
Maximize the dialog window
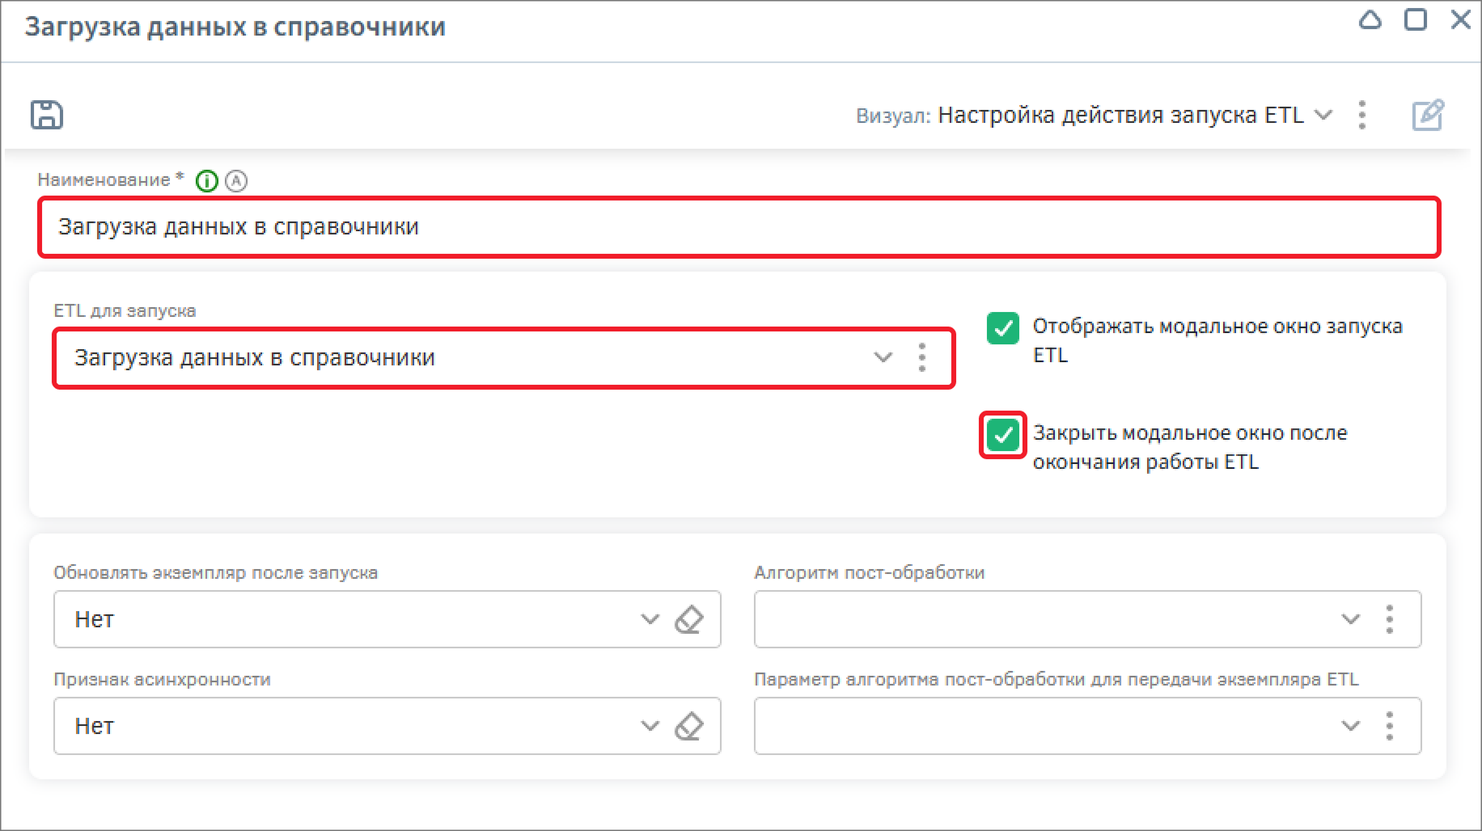pos(1416,19)
